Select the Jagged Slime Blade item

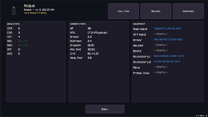pyautogui.click(x=167, y=28)
